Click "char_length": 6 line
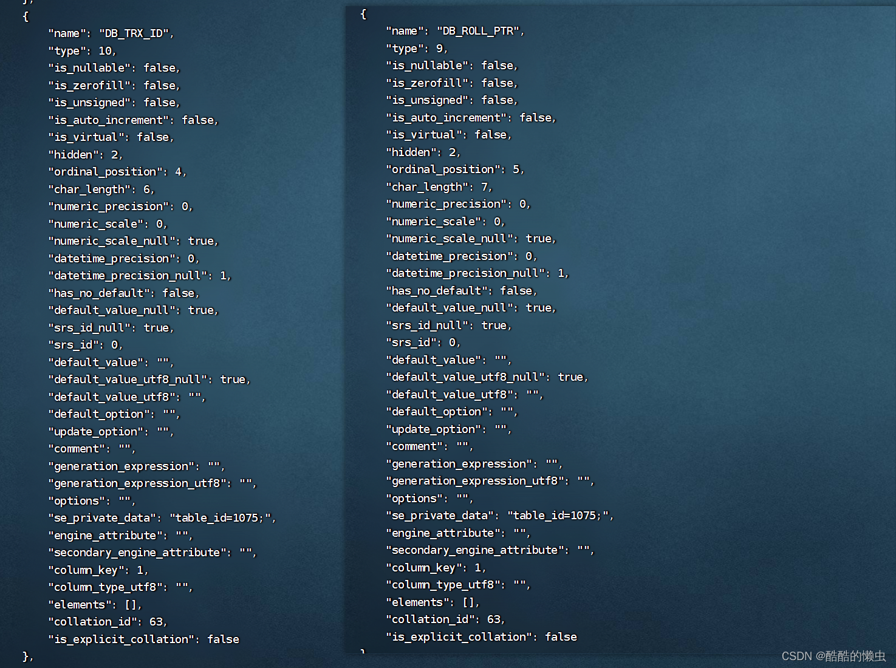The image size is (896, 668). (x=101, y=189)
